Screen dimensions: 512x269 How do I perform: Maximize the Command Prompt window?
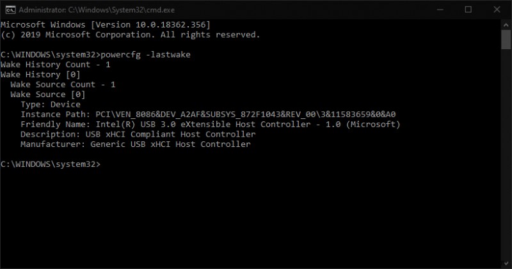pyautogui.click(x=468, y=9)
